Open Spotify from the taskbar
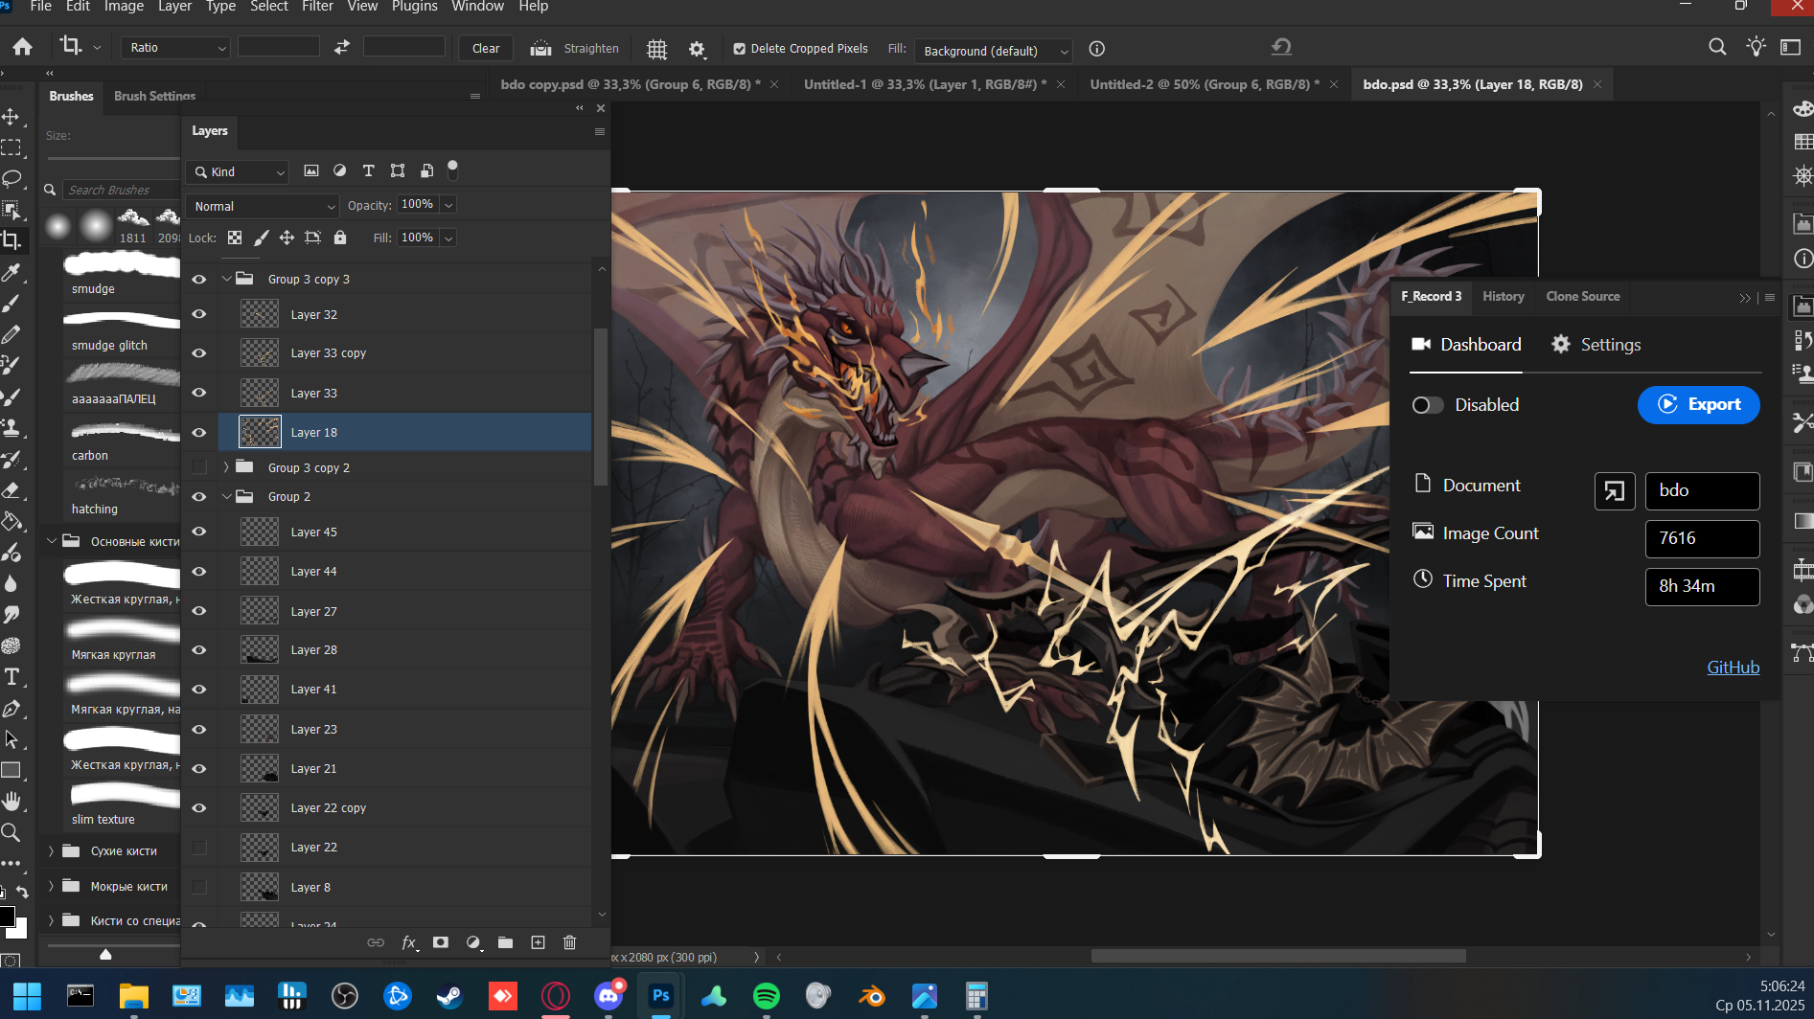The width and height of the screenshot is (1814, 1019). [766, 996]
